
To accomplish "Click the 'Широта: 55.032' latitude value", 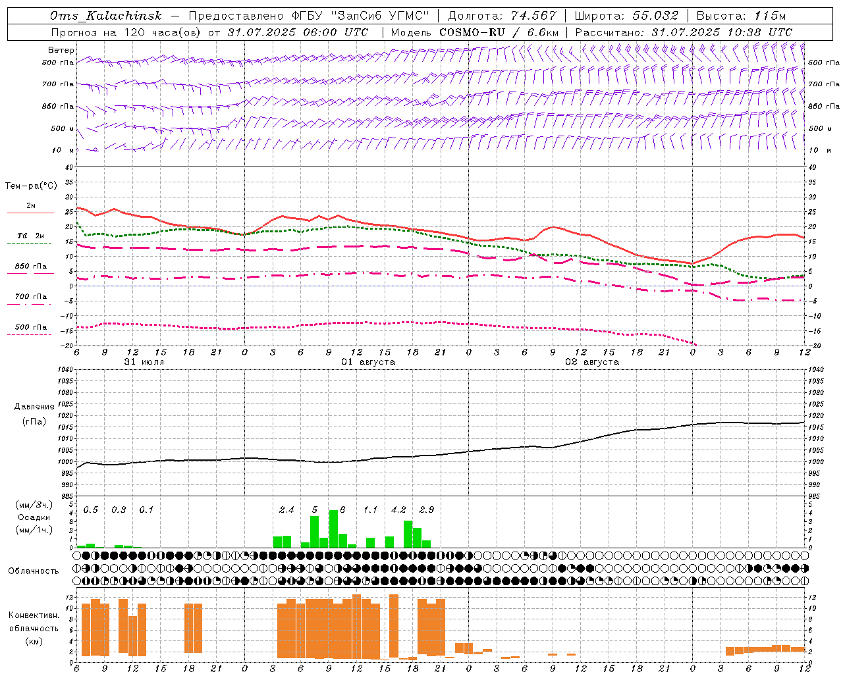I will [x=626, y=16].
